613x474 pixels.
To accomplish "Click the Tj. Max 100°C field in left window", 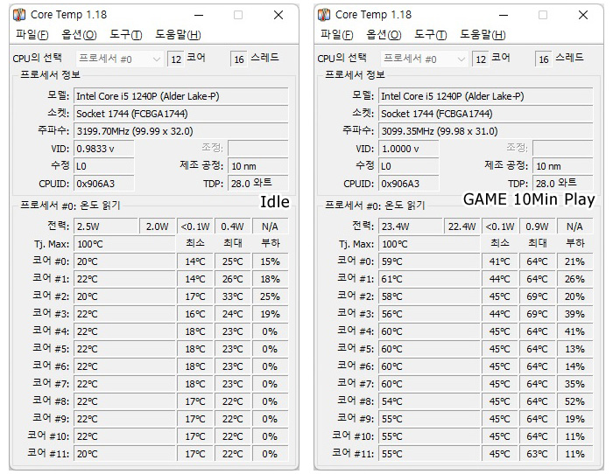I will pyautogui.click(x=124, y=244).
